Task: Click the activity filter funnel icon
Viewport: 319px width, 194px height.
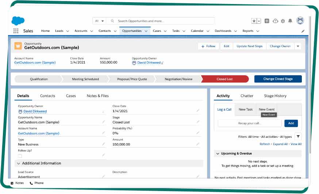Action: 298,137
